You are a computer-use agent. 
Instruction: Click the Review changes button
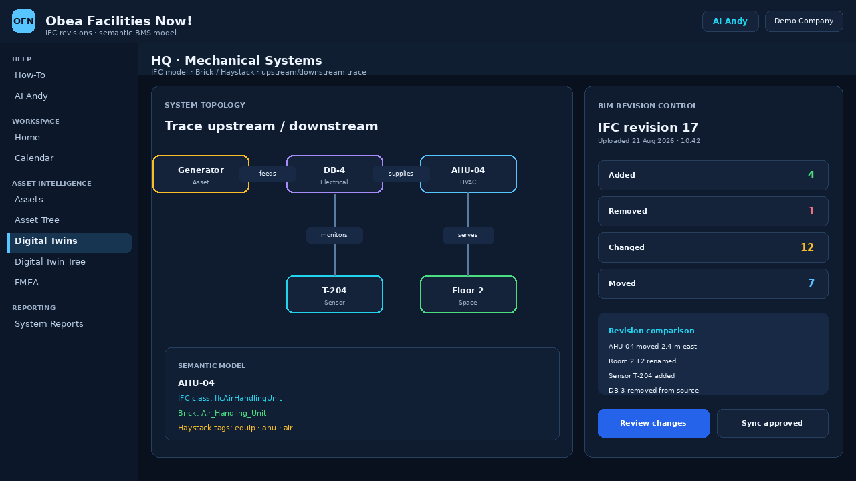point(653,423)
